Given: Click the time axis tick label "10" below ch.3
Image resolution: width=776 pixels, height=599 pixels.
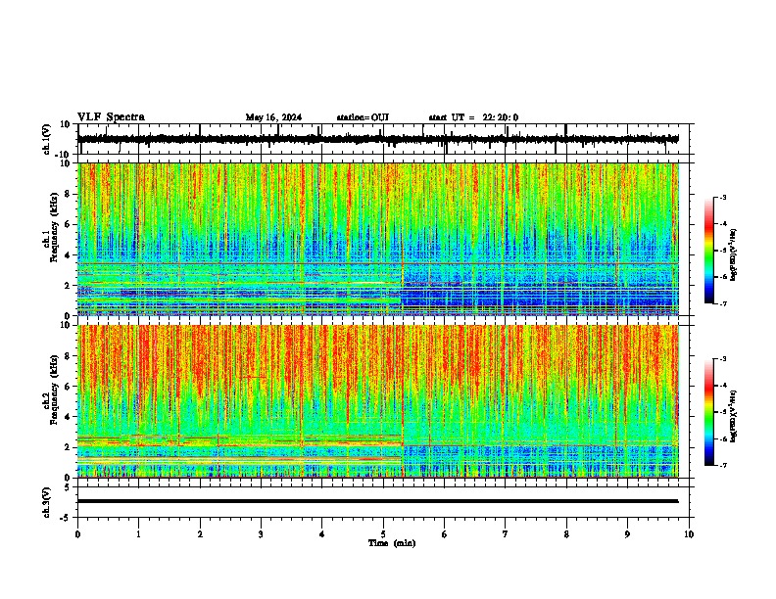Looking at the screenshot, I should (x=689, y=534).
